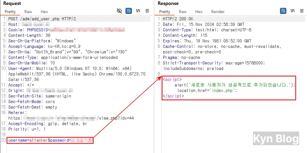The width and height of the screenshot is (307, 153).
Task: Toggle non-printable \n characters in Request pane
Action: (x=138, y=11)
